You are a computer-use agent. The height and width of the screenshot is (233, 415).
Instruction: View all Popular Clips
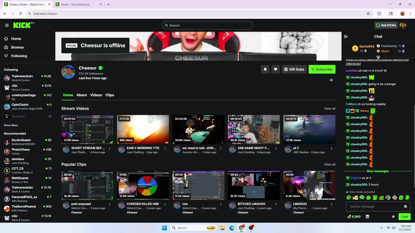tap(330, 164)
